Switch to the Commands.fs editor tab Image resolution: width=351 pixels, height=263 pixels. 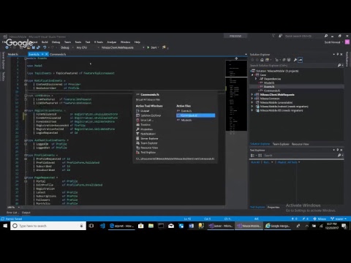point(58,54)
